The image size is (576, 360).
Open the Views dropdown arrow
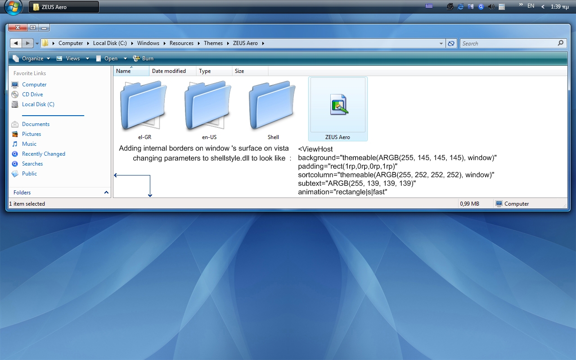87,58
